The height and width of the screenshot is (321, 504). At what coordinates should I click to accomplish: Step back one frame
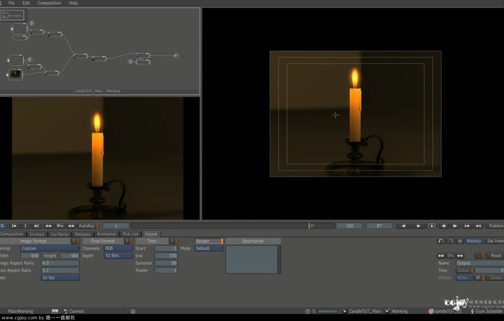[444, 226]
